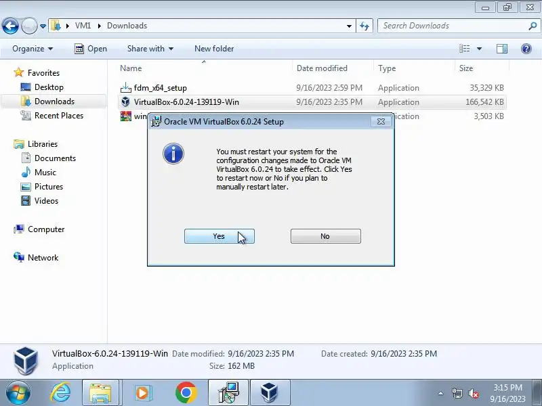Change view with the view icon
Image resolution: width=542 pixels, height=406 pixels.
click(x=464, y=49)
